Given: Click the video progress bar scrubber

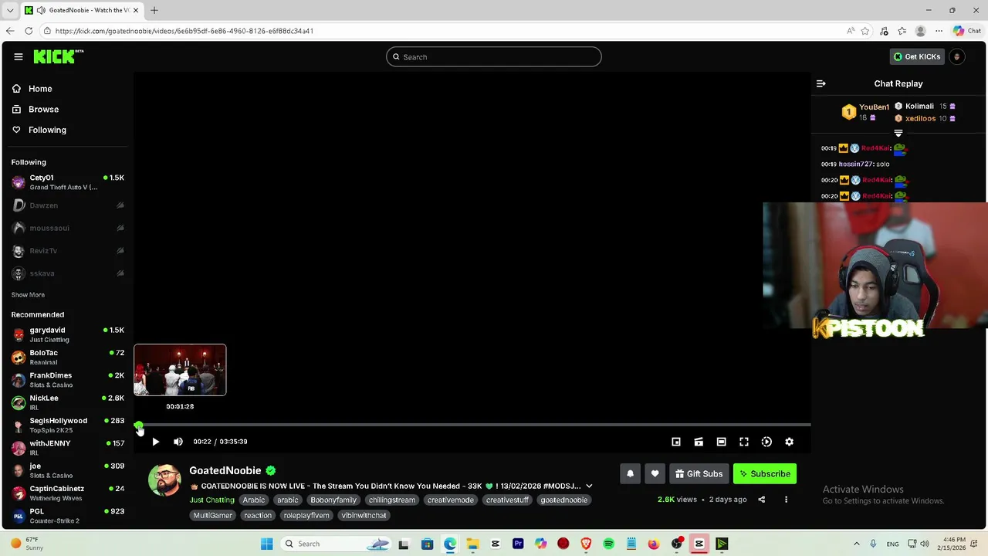Looking at the screenshot, I should (138, 425).
